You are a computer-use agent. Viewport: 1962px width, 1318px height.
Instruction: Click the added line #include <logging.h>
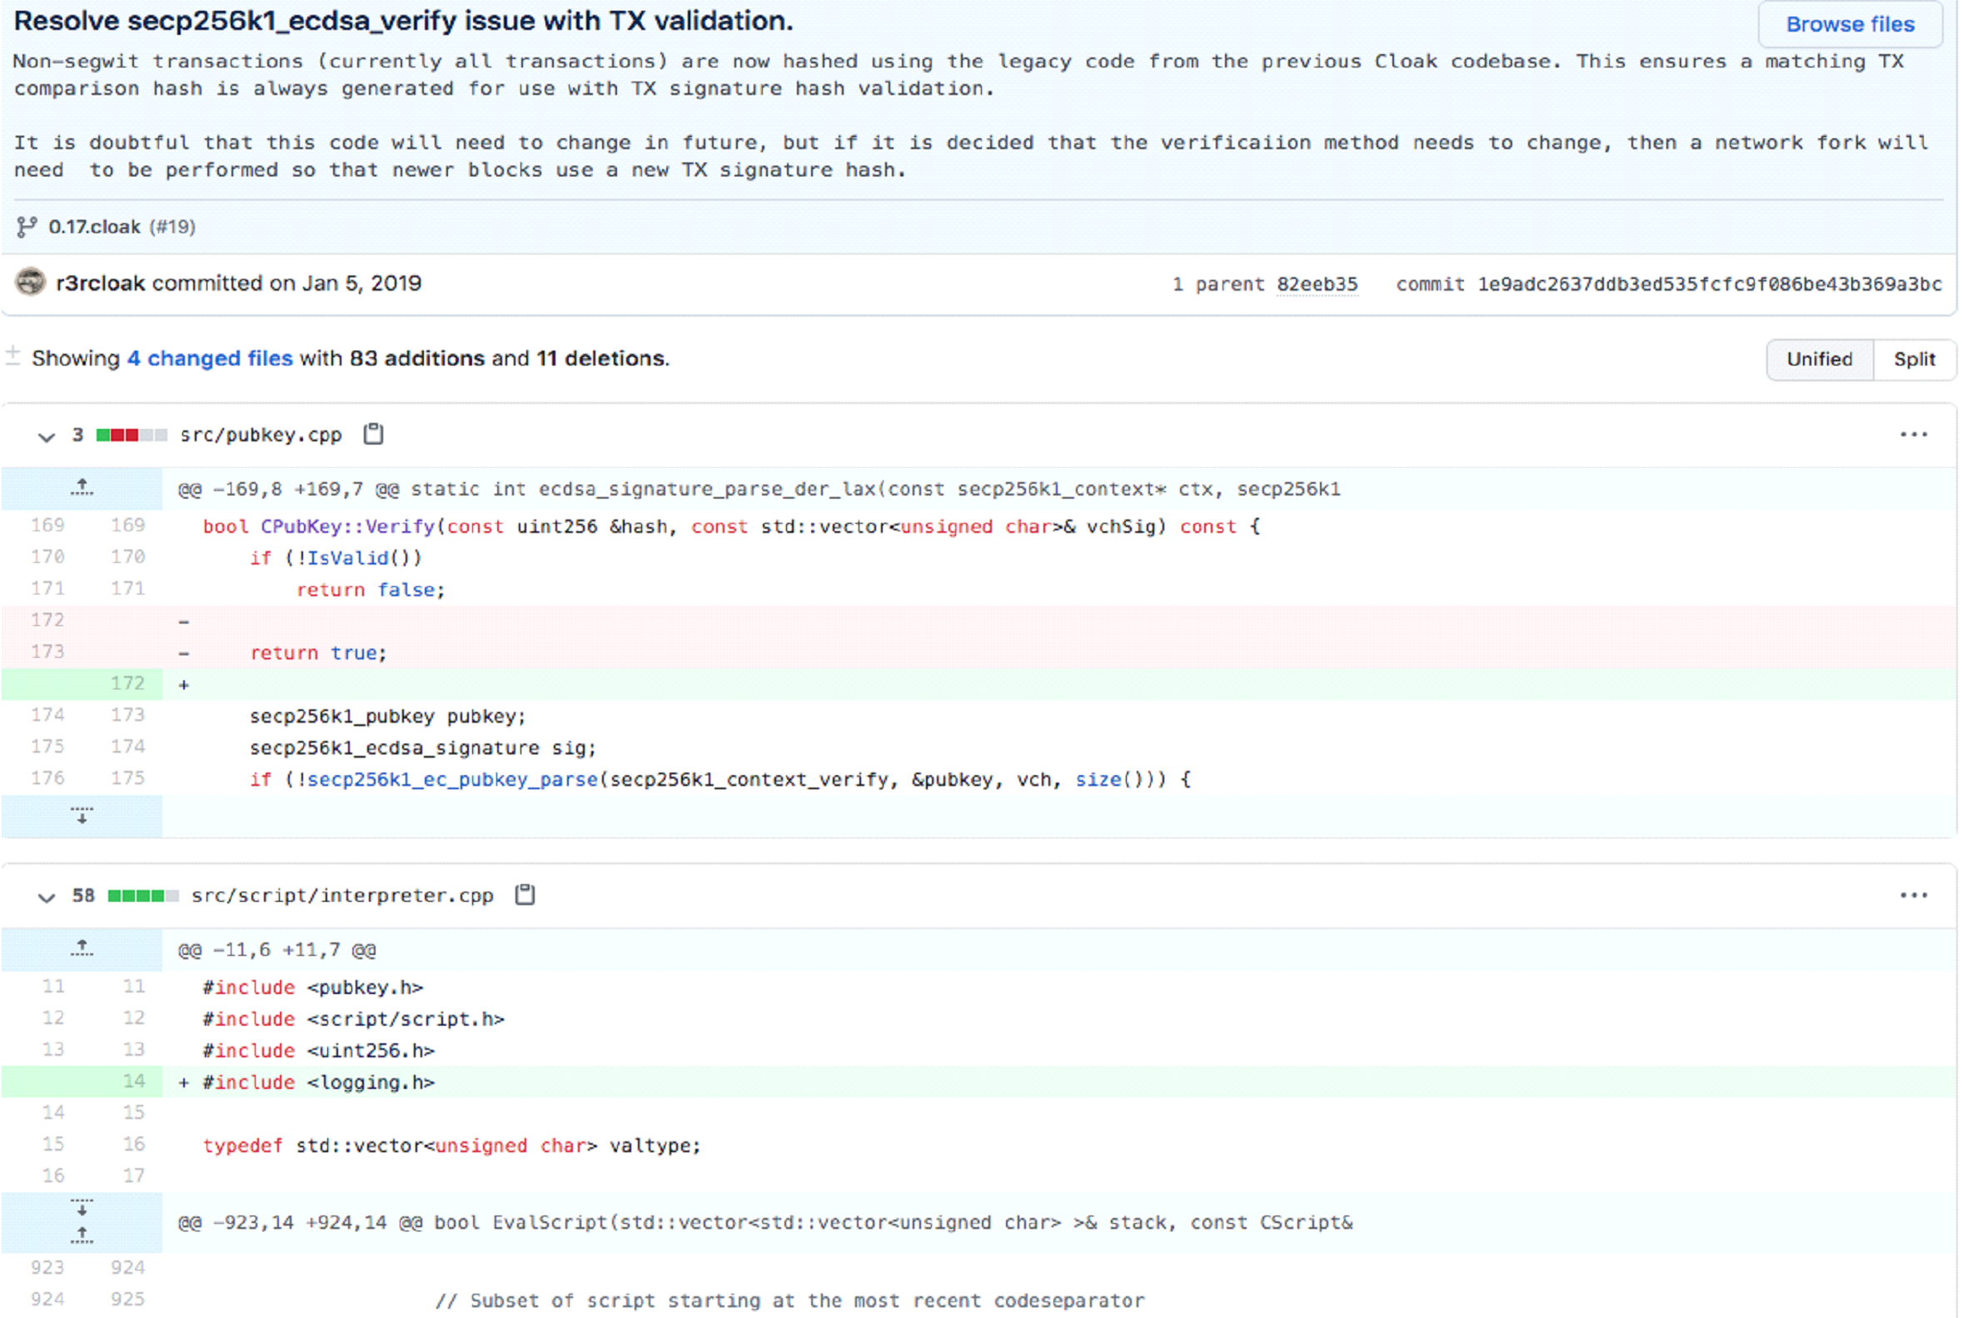[979, 1082]
